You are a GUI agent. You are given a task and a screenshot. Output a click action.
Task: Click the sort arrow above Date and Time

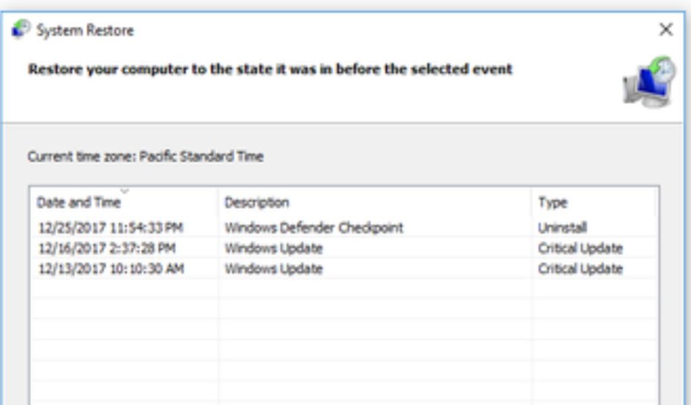pos(123,191)
